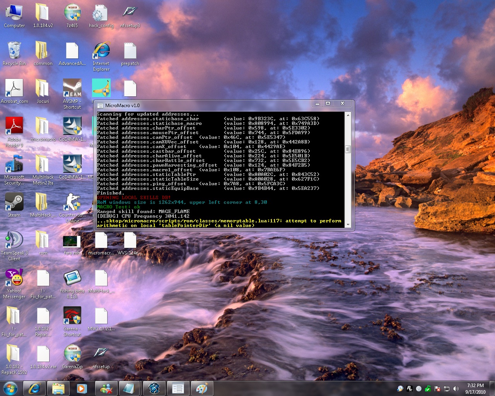Select the Garena shortcut icon

tap(72, 316)
